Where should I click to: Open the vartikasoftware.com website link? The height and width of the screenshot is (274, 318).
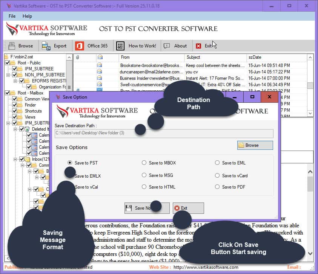[206, 267]
